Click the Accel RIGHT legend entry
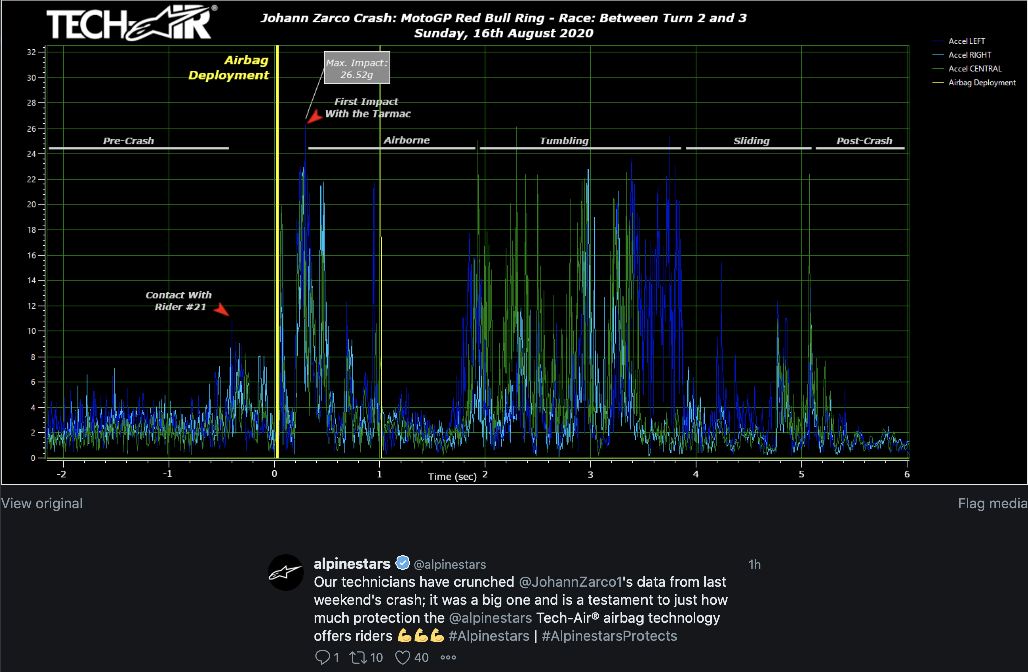Image resolution: width=1028 pixels, height=672 pixels. 962,55
